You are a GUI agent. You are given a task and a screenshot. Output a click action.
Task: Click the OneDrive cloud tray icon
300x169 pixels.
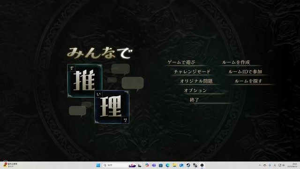(265, 165)
